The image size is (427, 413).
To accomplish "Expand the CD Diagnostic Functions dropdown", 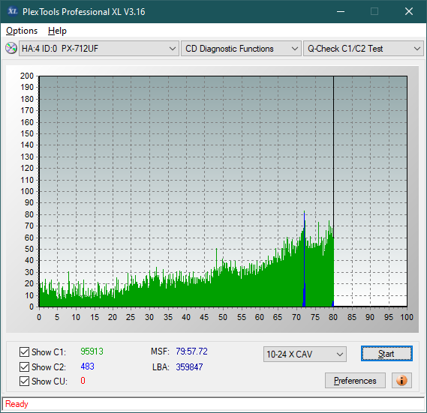I will tap(241, 49).
